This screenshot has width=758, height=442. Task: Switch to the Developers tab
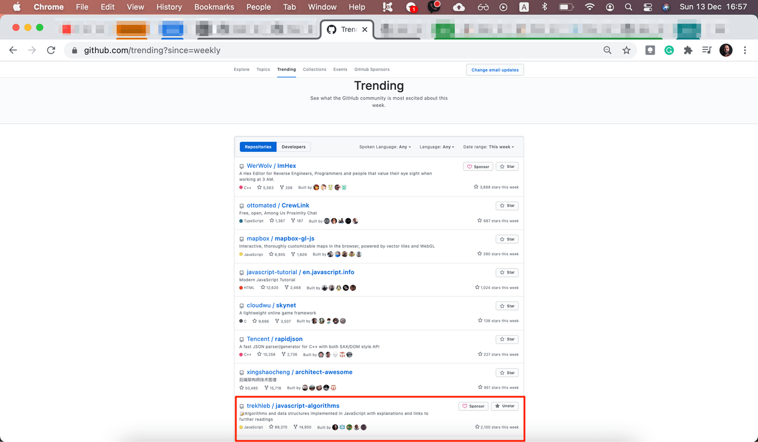(294, 147)
